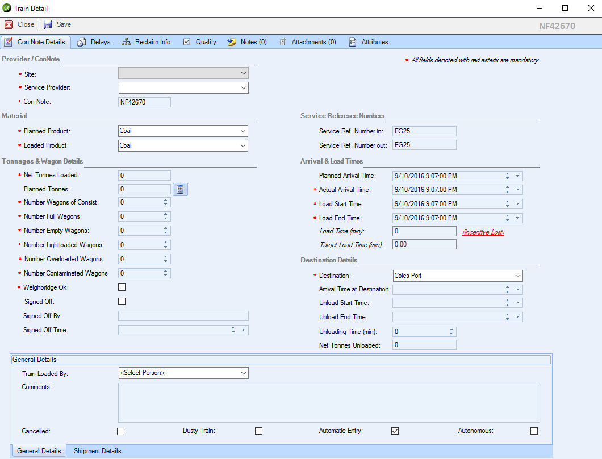Click the Service Ref. Number in field
Image resolution: width=602 pixels, height=459 pixels.
424,131
